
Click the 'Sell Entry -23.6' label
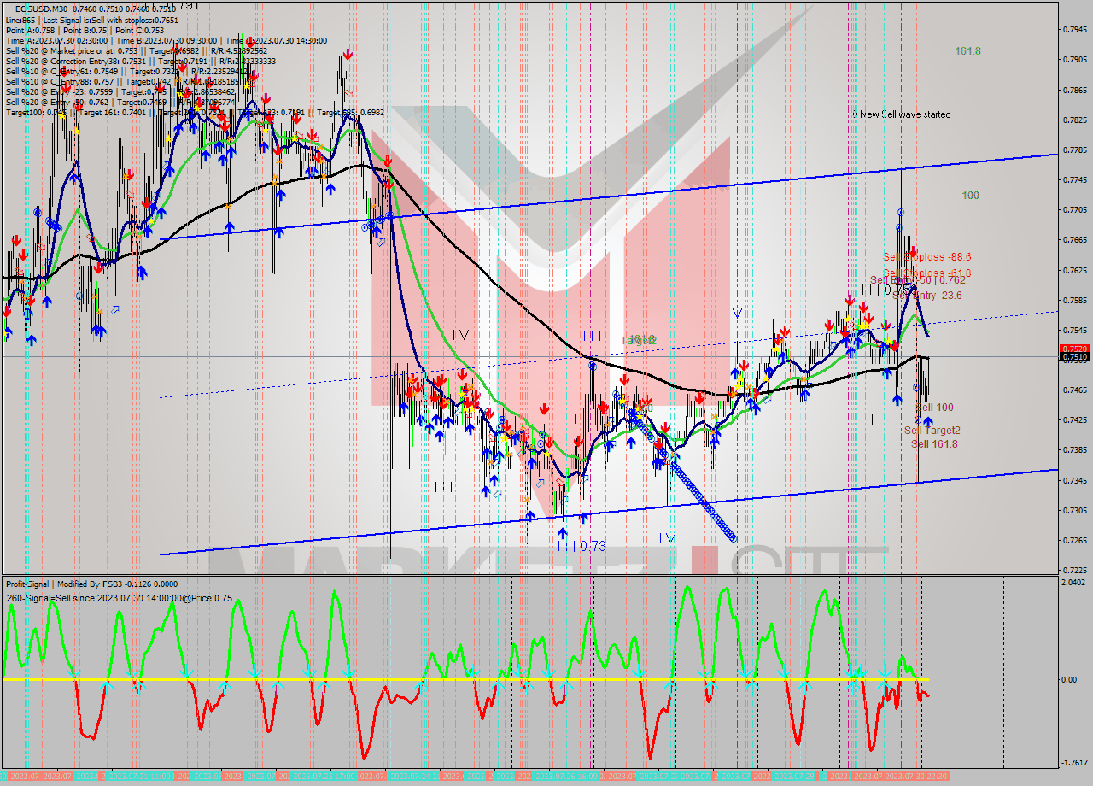click(927, 296)
